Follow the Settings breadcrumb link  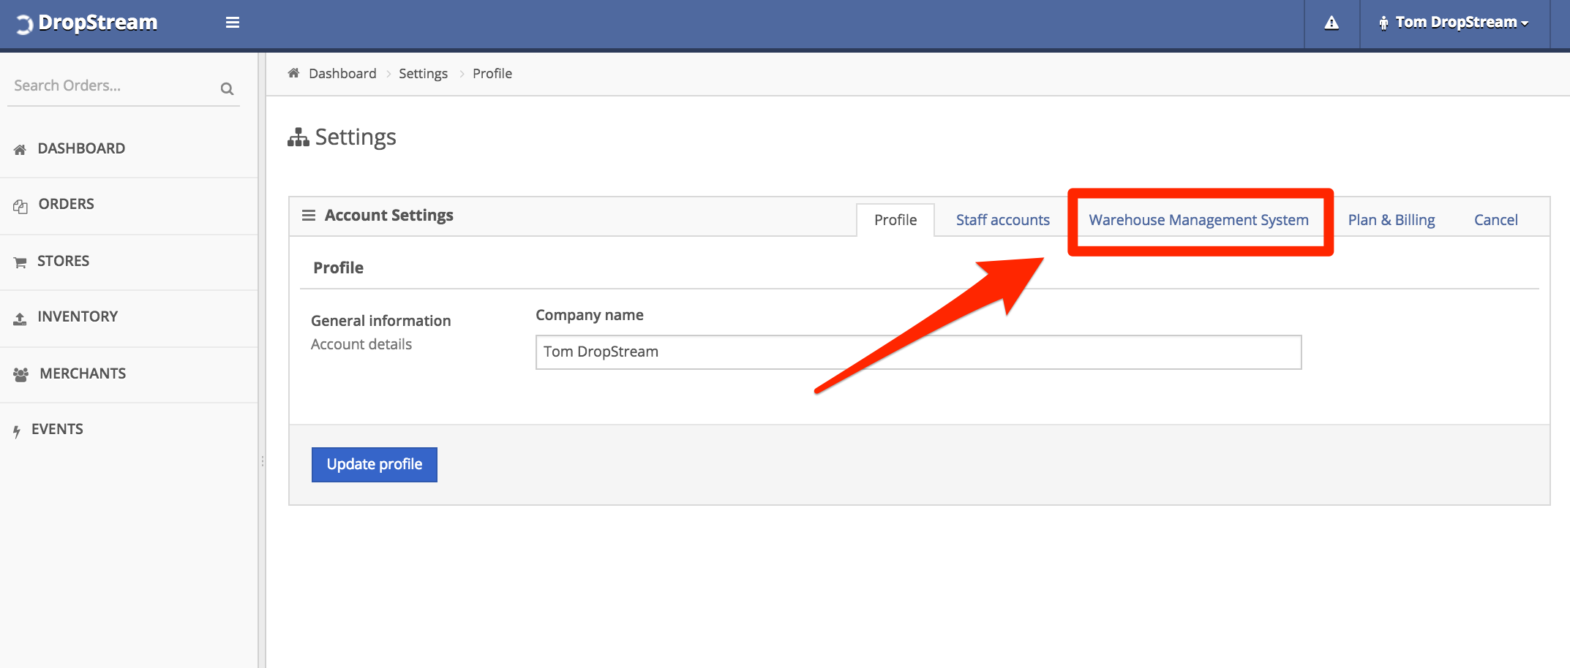coord(423,74)
